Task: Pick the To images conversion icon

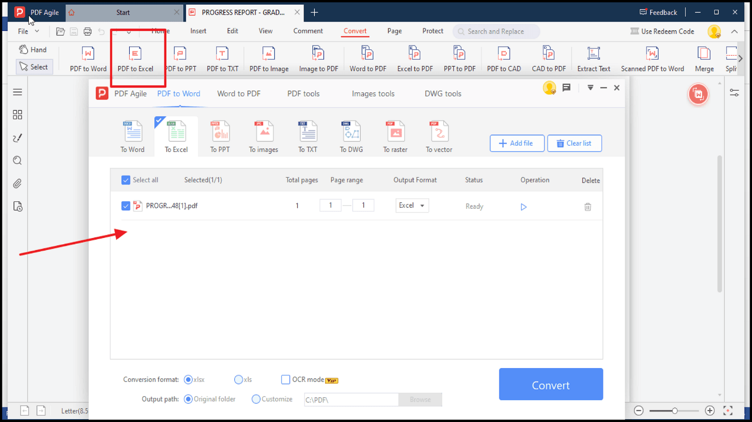Action: (264, 137)
